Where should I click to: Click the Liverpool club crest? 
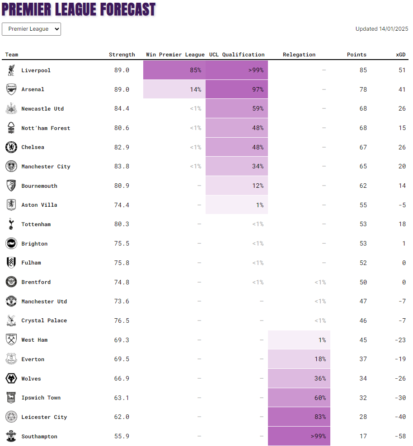(x=11, y=70)
